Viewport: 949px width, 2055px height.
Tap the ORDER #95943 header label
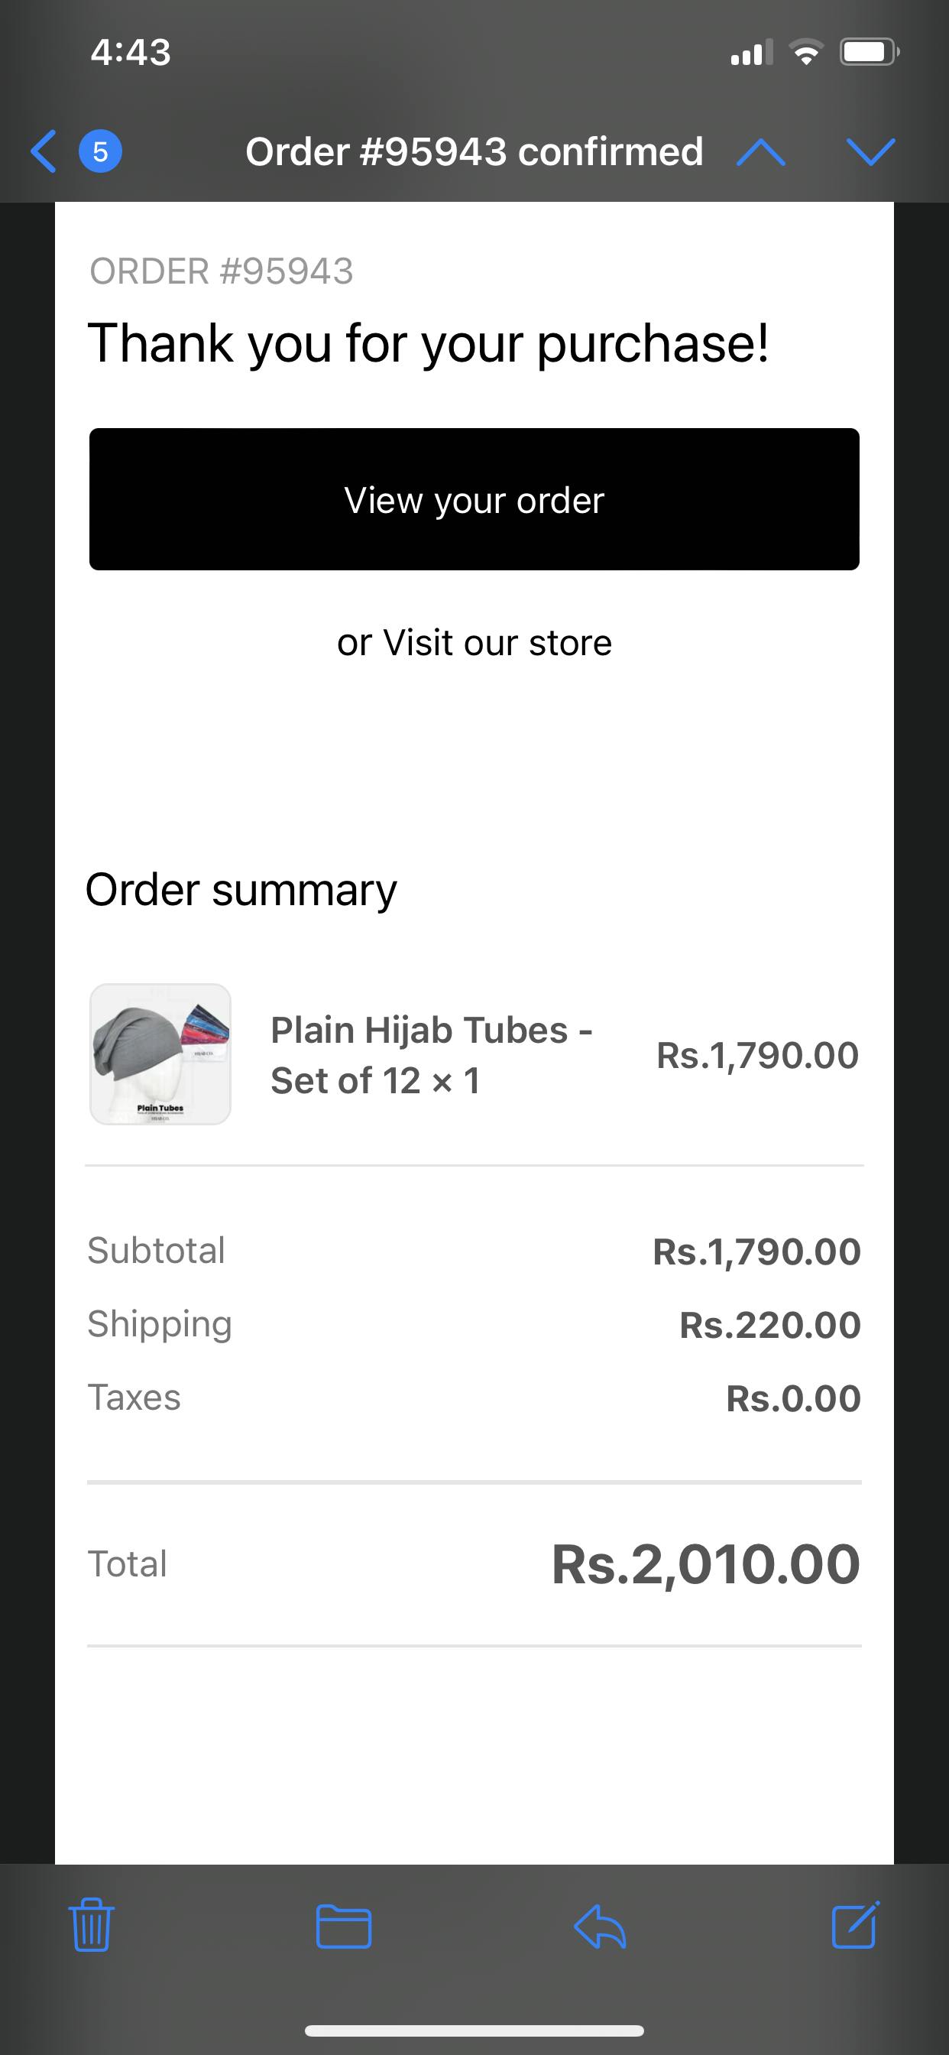[221, 271]
